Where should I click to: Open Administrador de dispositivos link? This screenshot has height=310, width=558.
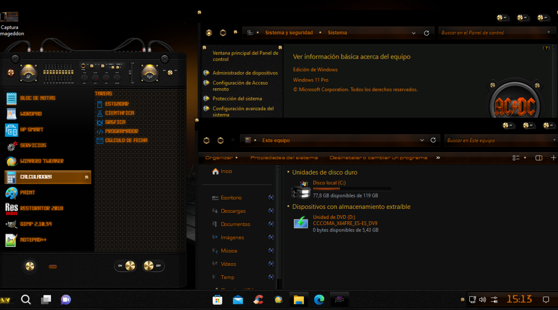click(x=245, y=73)
